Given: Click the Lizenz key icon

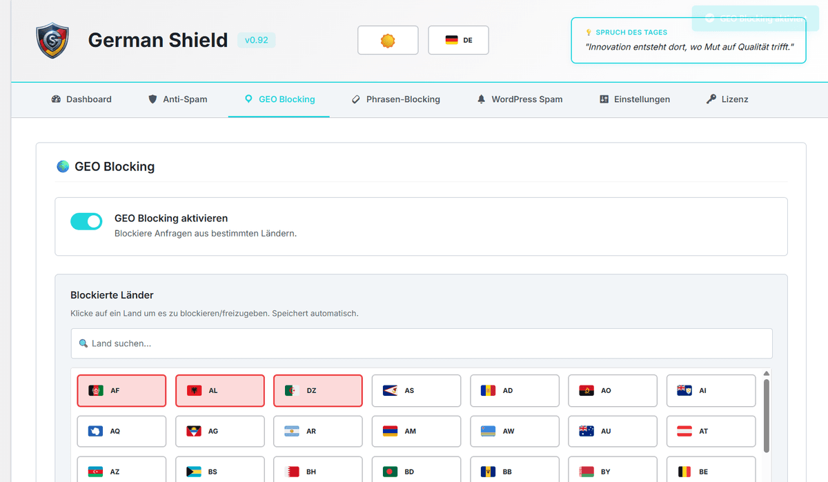Looking at the screenshot, I should [x=709, y=99].
